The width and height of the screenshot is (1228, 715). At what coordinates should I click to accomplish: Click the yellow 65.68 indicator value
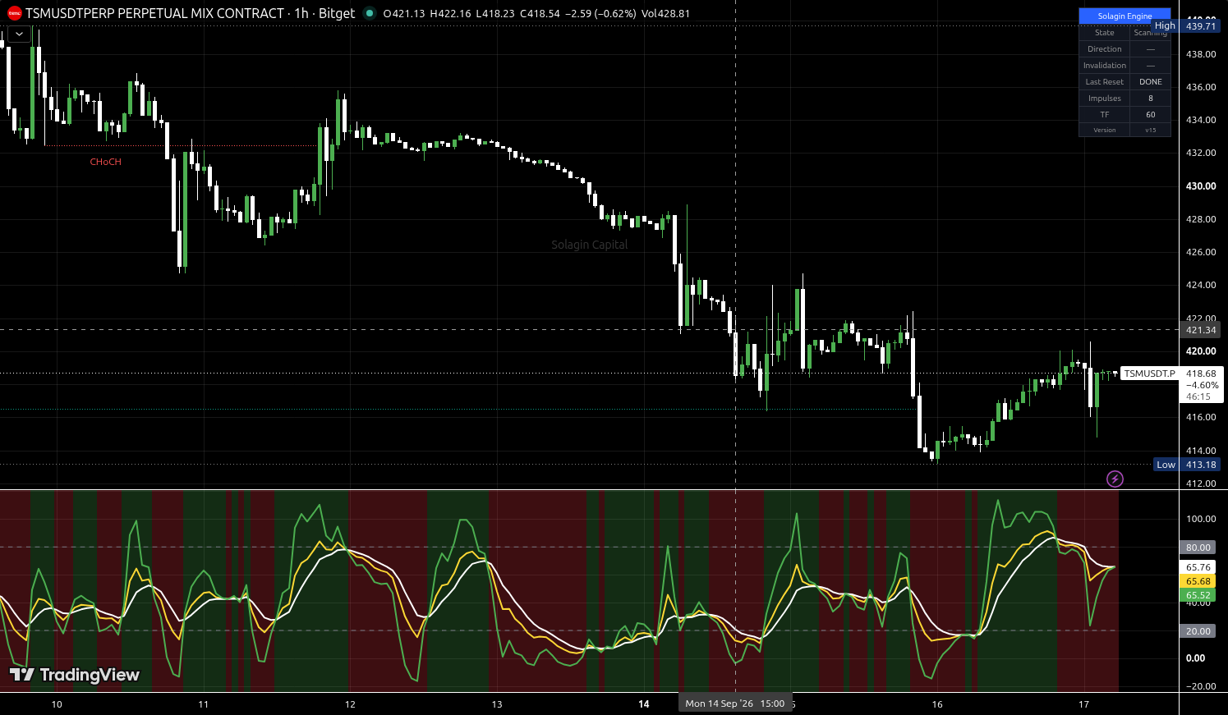[1198, 581]
